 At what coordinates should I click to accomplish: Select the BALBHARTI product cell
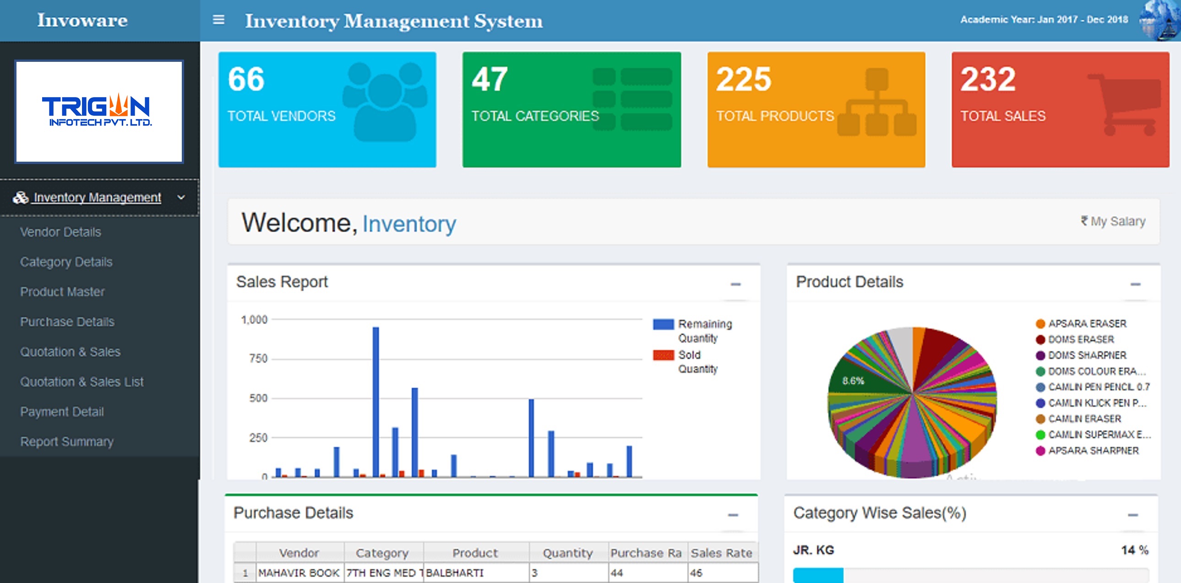476,573
